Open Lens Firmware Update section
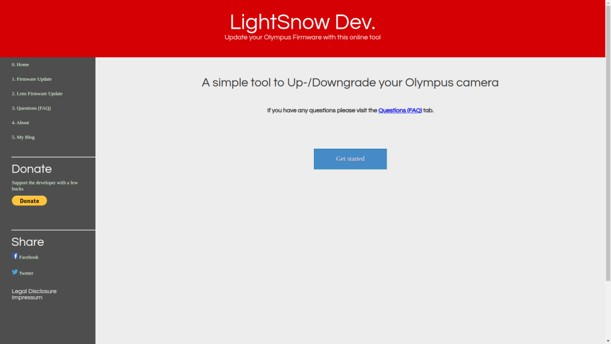Viewport: 611px width, 344px height. pyautogui.click(x=37, y=94)
